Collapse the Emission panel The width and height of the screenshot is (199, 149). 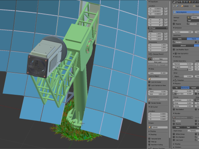(x=174, y=28)
